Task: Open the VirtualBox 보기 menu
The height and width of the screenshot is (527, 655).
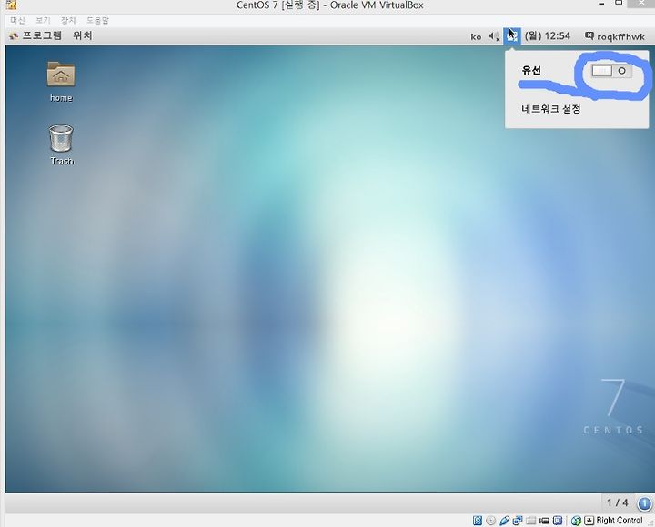Action: click(x=43, y=20)
